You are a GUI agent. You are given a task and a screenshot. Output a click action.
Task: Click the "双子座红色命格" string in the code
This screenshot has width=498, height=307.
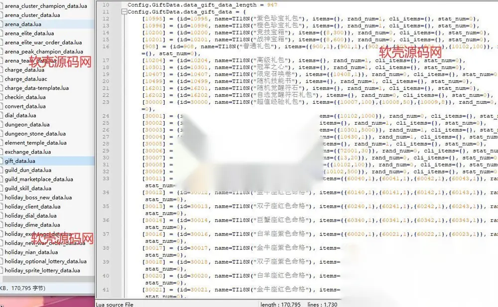point(281,206)
